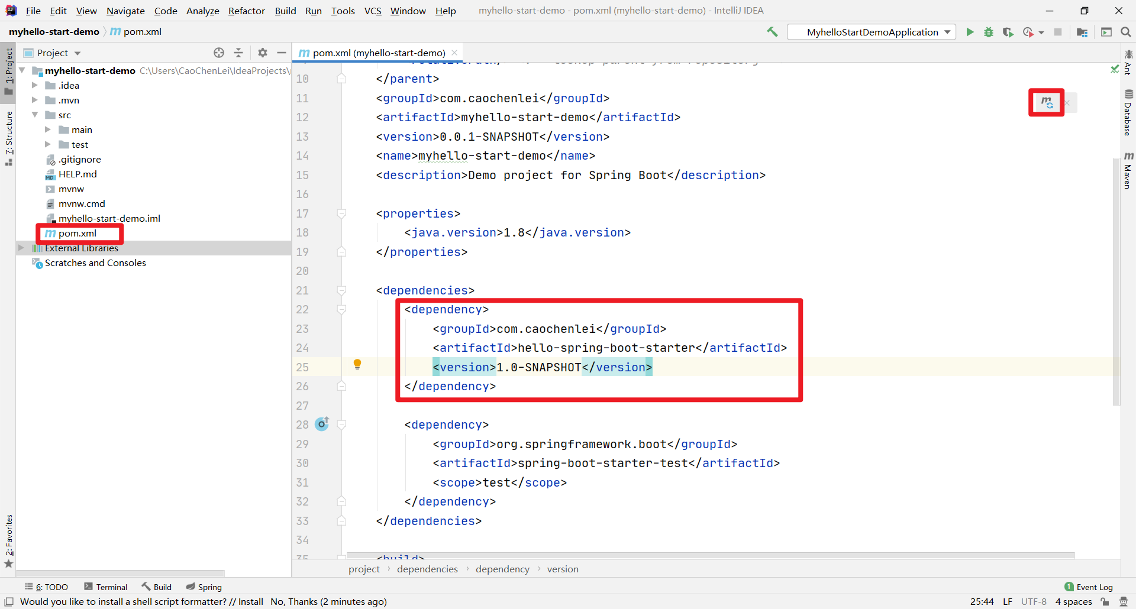Click the inspector icon in the status bar
1136x609 pixels.
coord(1124,601)
